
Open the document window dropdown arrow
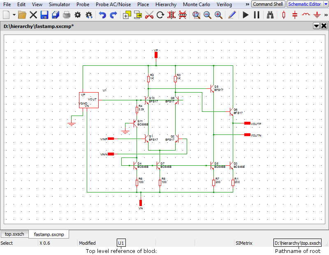(316, 26)
